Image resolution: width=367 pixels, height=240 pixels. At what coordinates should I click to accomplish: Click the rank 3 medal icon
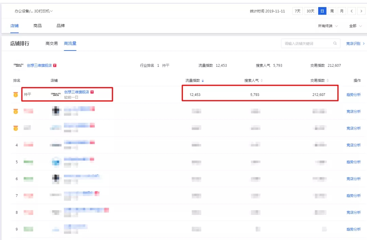tap(16, 128)
